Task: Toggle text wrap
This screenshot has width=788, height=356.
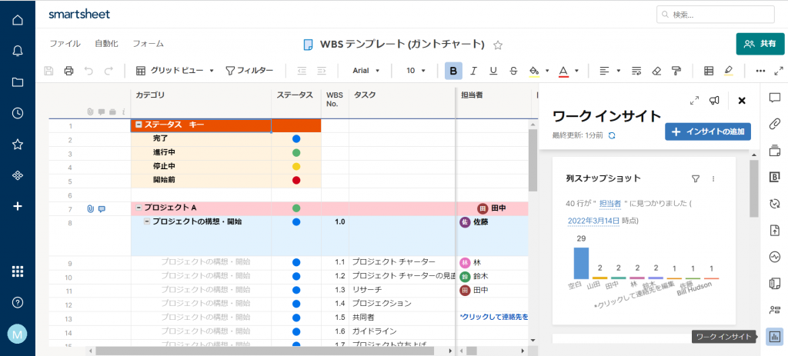Action: tap(636, 71)
